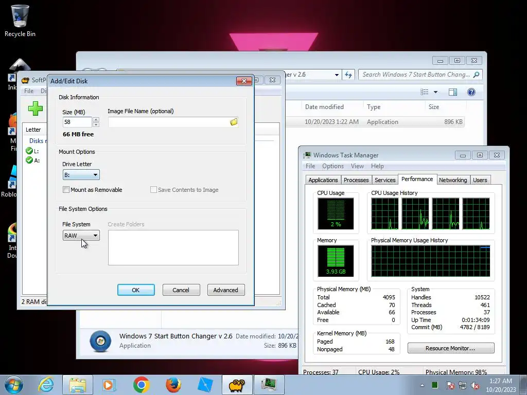Decrease disk size with down spinner

point(96,124)
